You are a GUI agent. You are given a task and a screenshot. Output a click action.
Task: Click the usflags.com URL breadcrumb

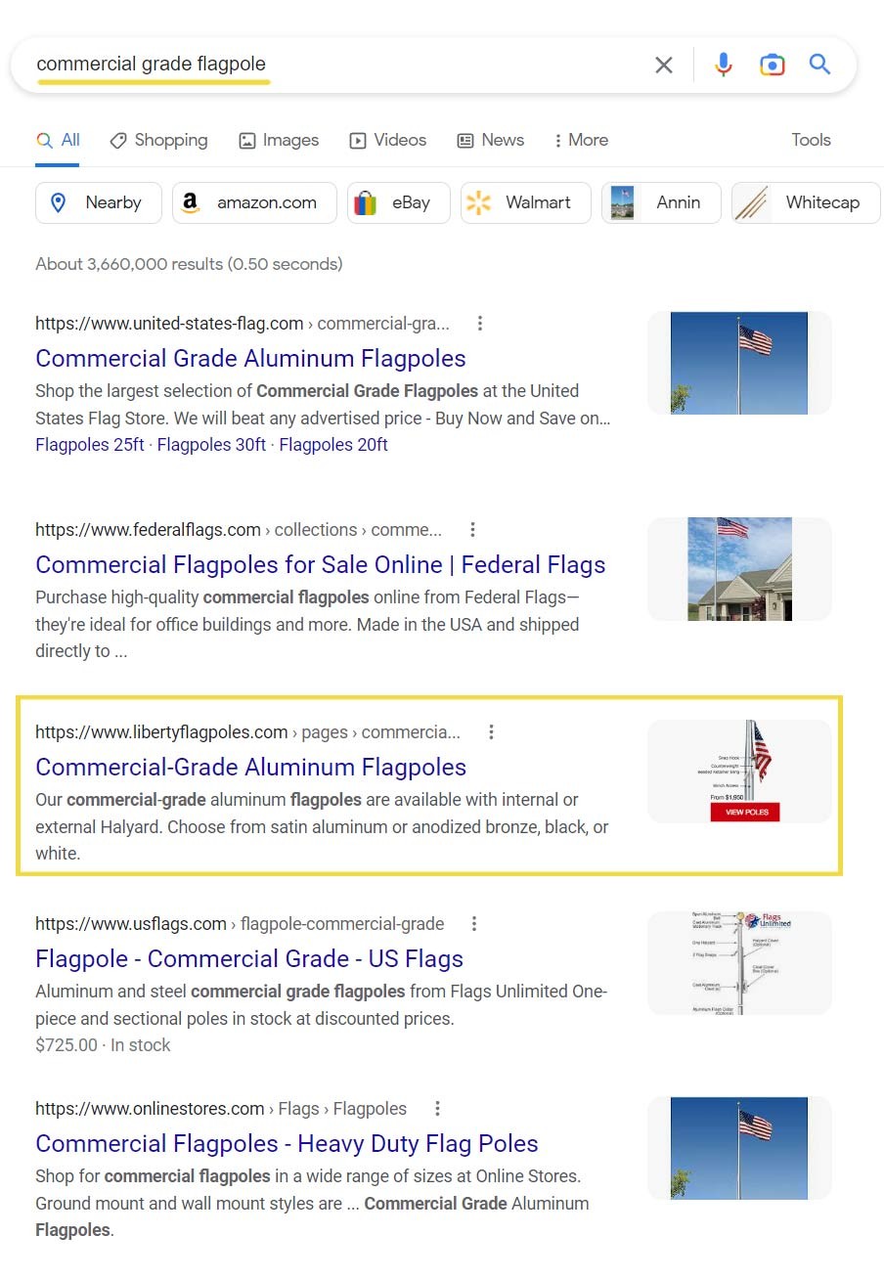click(x=240, y=924)
